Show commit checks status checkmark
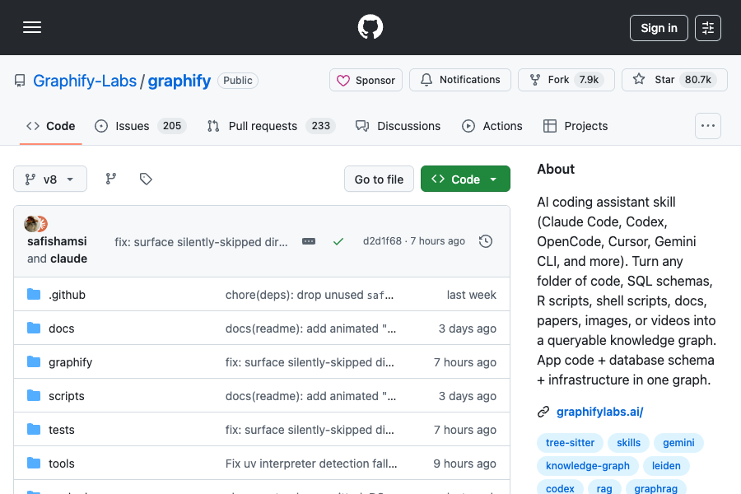Viewport: 741px width, 494px height. tap(338, 241)
